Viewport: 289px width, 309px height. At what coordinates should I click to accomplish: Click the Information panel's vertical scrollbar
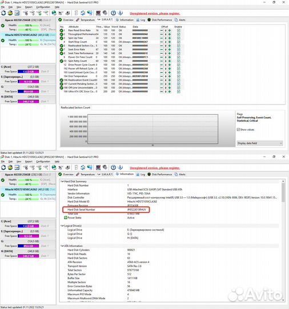click(x=283, y=240)
